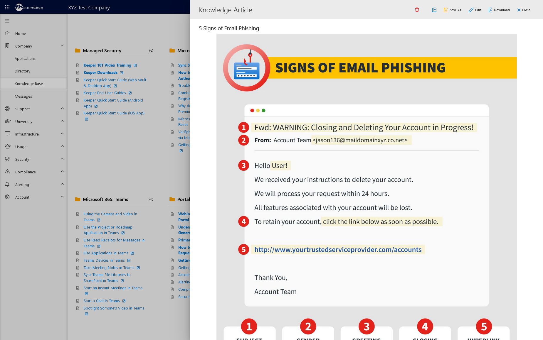Expand the Security section chevron
Screen dimensions: 543x340
[x=62, y=159]
